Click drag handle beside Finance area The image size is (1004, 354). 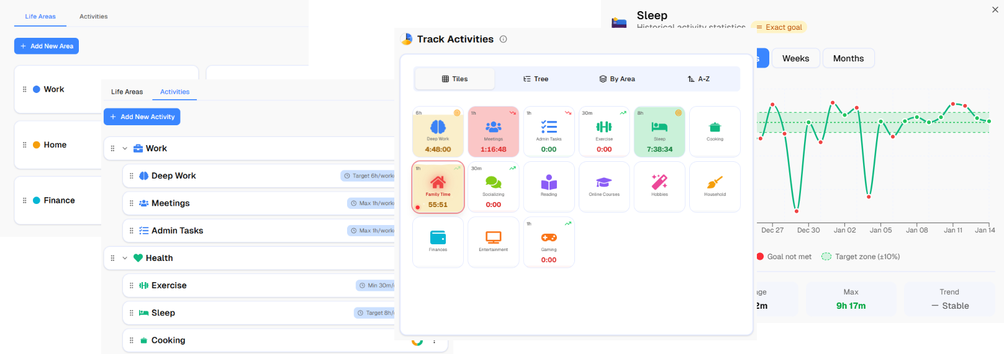(x=25, y=201)
